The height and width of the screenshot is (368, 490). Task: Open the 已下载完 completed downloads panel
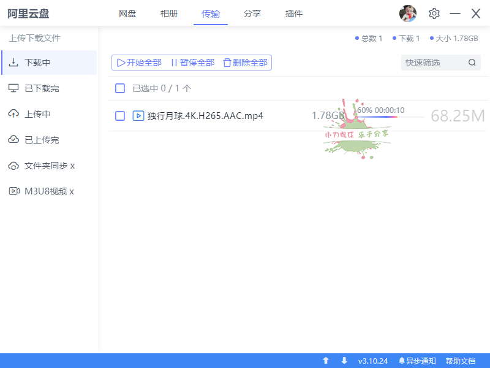coord(42,88)
